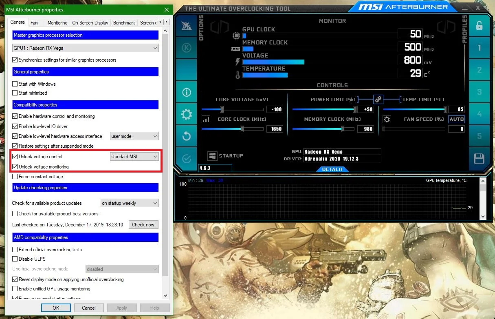Open GPU1 : Radeon RX Vega dropdown
Screen dimensions: 495x319
tap(85, 48)
